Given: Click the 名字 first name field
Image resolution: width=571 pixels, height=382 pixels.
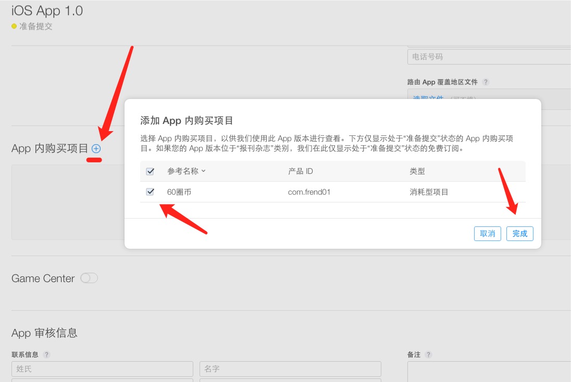Looking at the screenshot, I should 290,368.
